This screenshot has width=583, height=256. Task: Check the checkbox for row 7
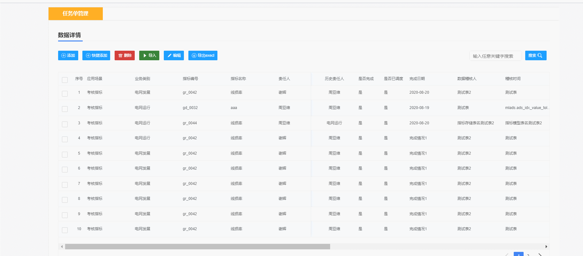coord(65,185)
